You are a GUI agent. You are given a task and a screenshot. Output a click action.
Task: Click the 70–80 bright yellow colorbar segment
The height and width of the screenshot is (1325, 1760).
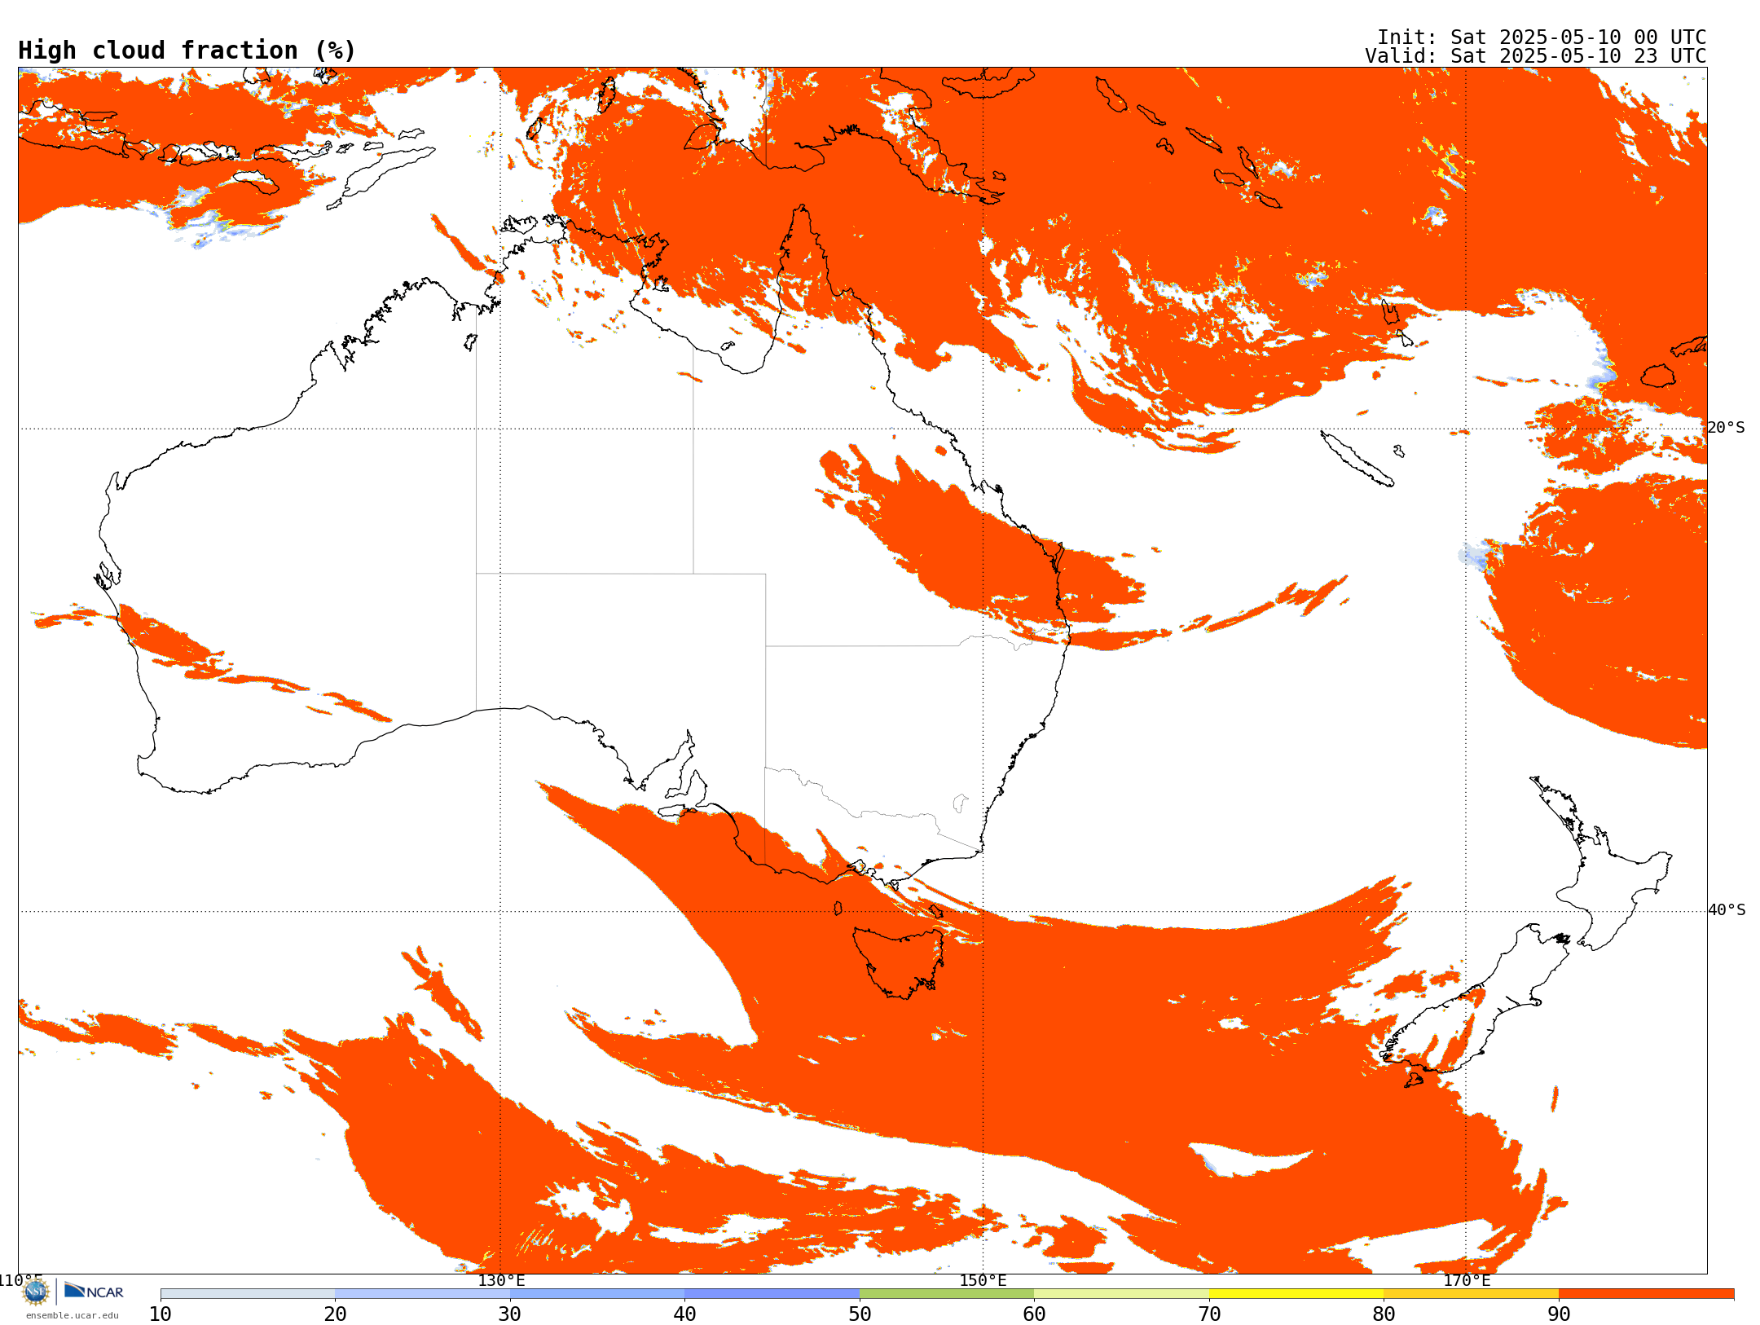tap(1296, 1294)
